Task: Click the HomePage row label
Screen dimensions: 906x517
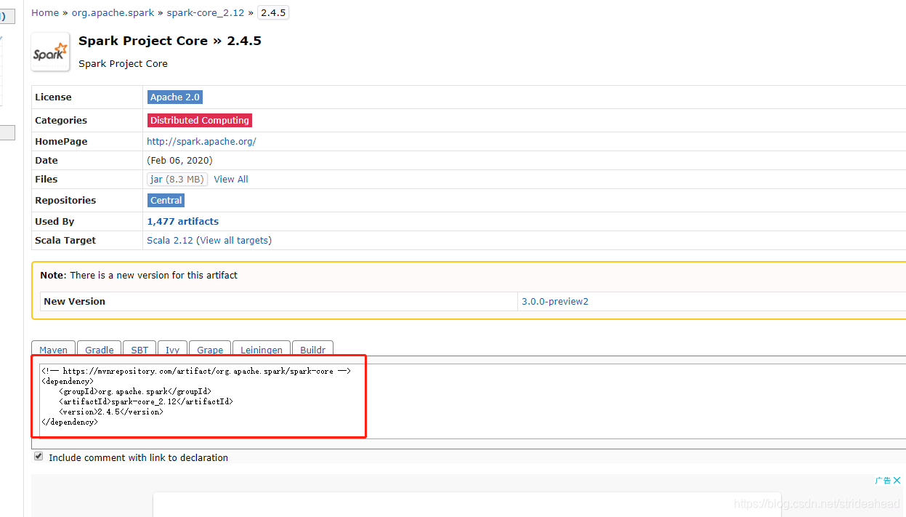Action: click(x=61, y=141)
